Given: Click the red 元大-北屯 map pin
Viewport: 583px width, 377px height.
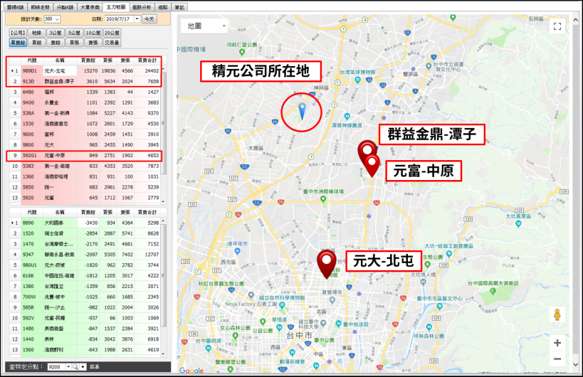Looking at the screenshot, I should coord(327,264).
